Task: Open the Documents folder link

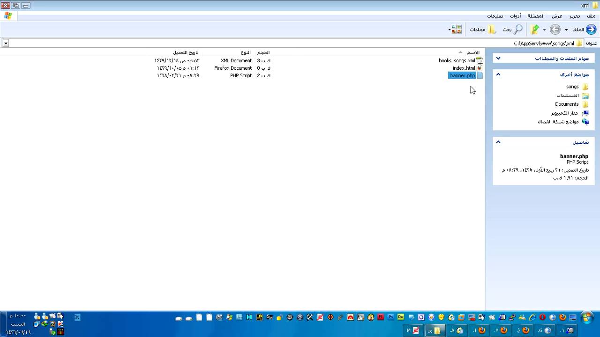Action: click(567, 104)
